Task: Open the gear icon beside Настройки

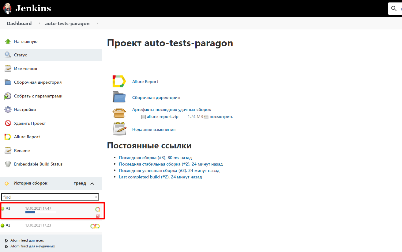Action: coord(8,109)
